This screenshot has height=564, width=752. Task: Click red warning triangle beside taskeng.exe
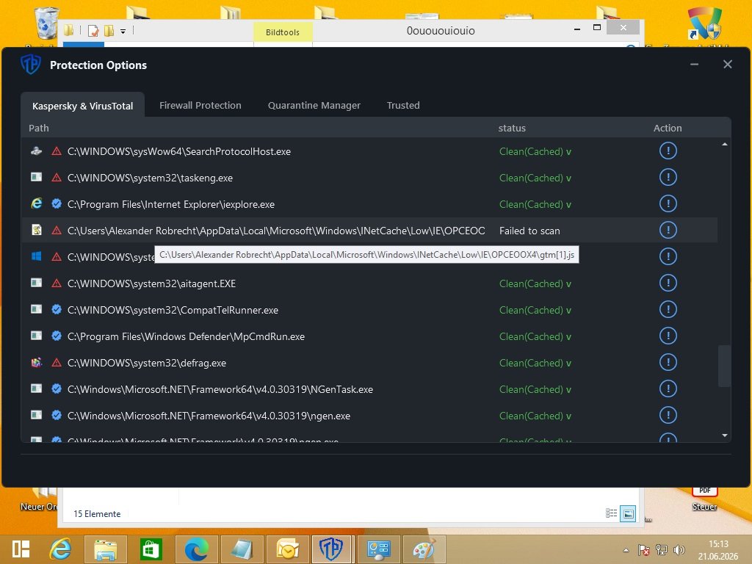click(56, 178)
